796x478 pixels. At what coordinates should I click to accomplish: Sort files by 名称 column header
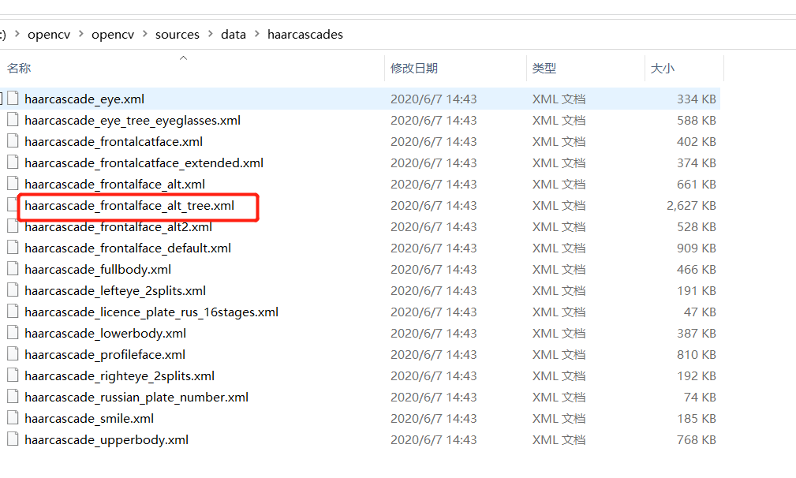coord(19,68)
